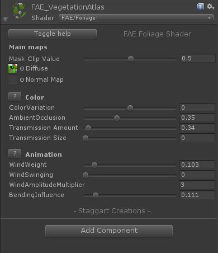
Task: Select the Diffuse texture picker circle
Action: click(x=22, y=68)
